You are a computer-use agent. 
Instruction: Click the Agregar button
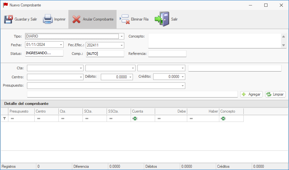click(251, 94)
